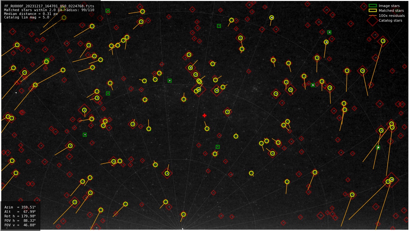Image resolution: width=409 pixels, height=231 pixels.
Task: Click the red Catalog stars legend diamond
Action: pyautogui.click(x=372, y=20)
